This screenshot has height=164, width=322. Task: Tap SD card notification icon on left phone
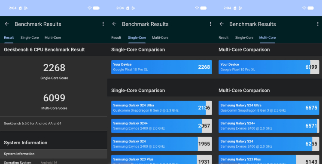(20, 8)
